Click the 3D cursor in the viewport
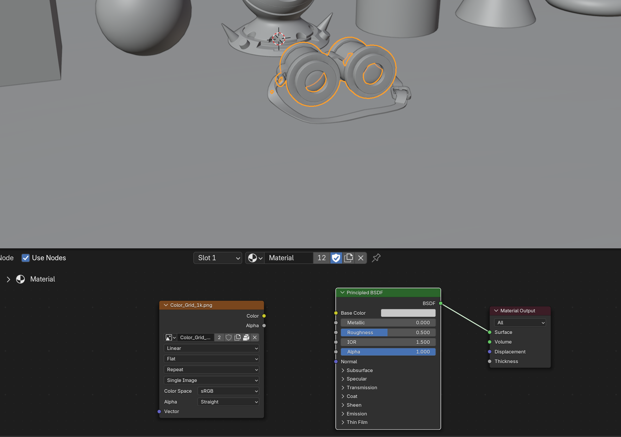The width and height of the screenshot is (621, 437). tap(278, 39)
